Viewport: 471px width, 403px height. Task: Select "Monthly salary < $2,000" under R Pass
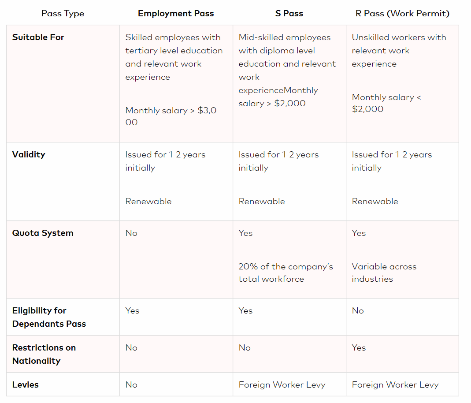click(386, 103)
